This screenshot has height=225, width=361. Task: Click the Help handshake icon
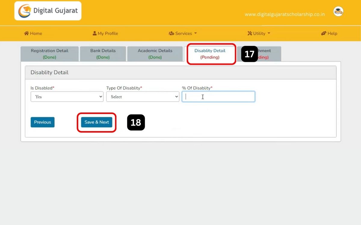pos(324,33)
